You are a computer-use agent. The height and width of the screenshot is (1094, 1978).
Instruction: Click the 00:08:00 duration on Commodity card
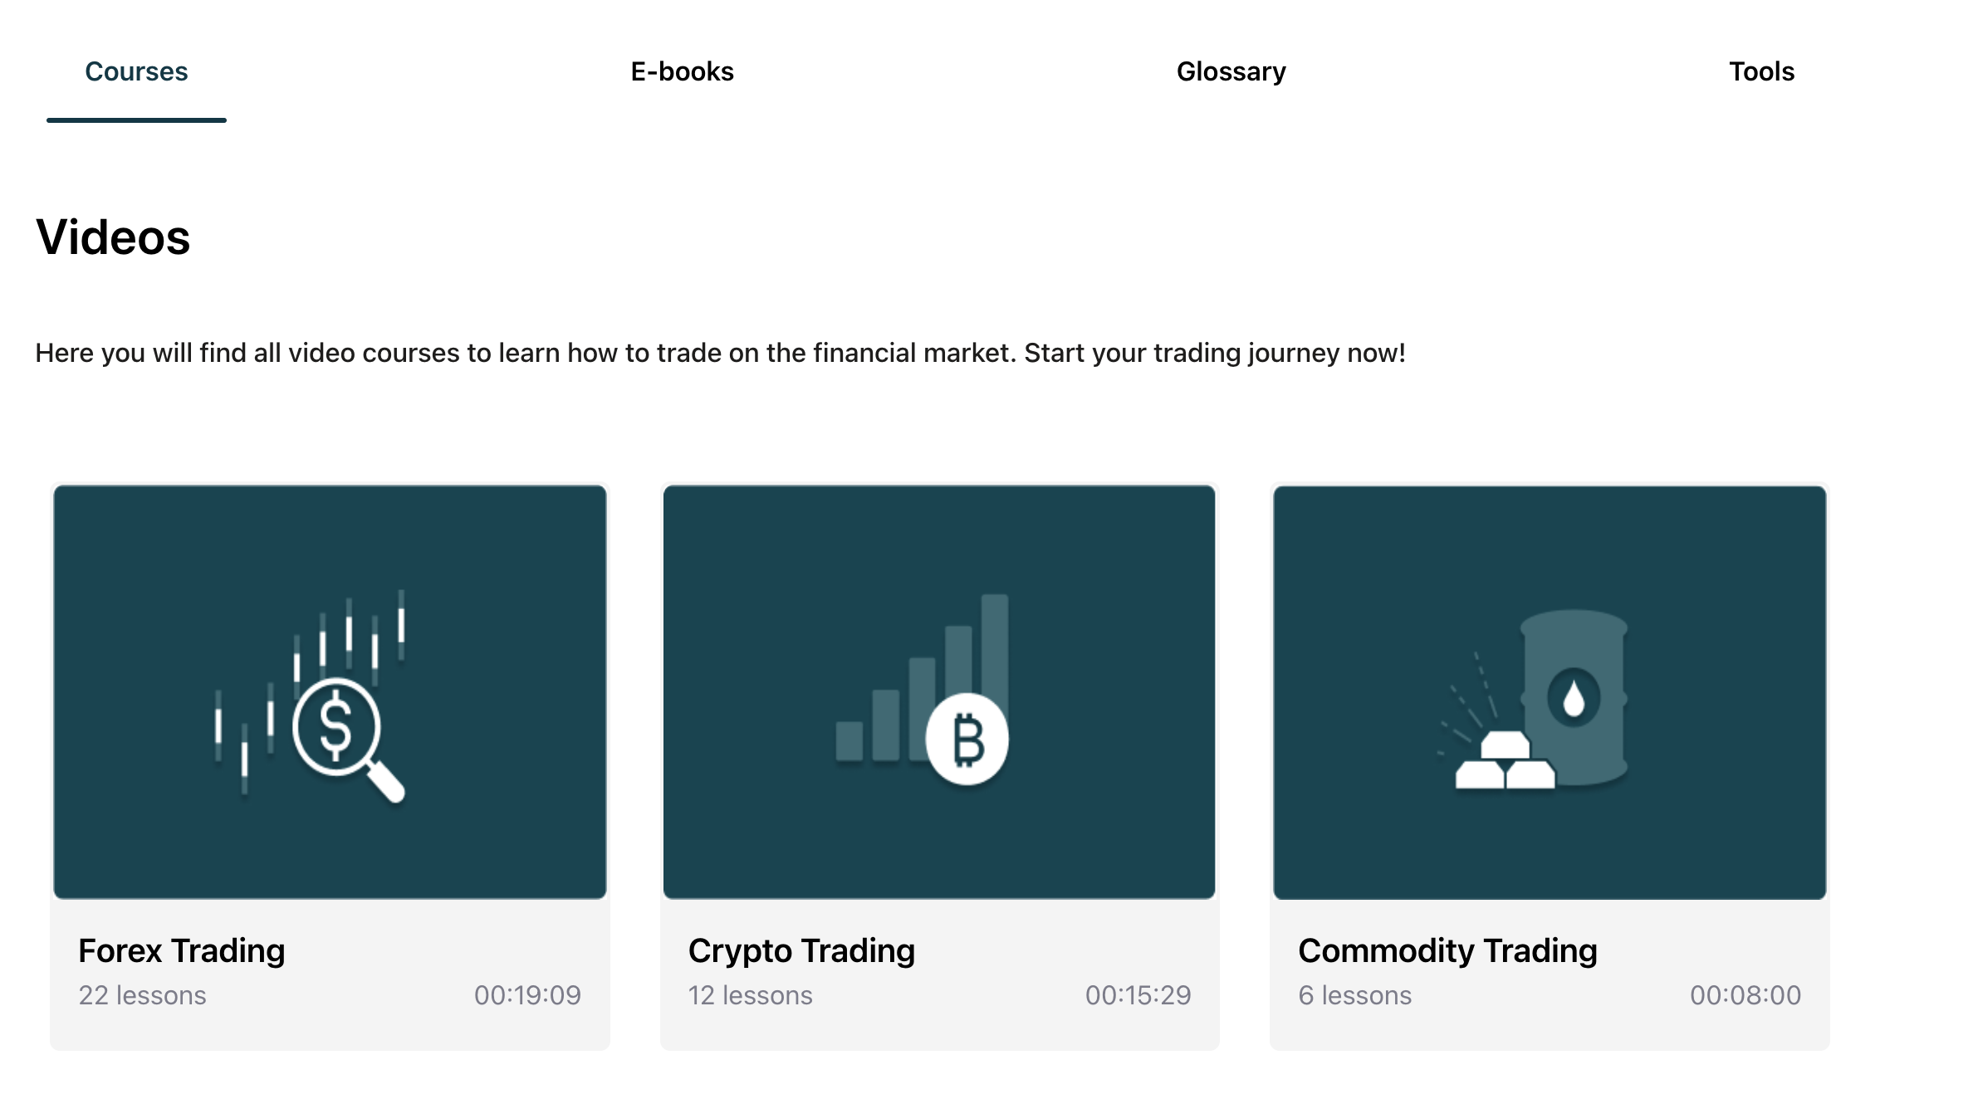pos(1745,995)
